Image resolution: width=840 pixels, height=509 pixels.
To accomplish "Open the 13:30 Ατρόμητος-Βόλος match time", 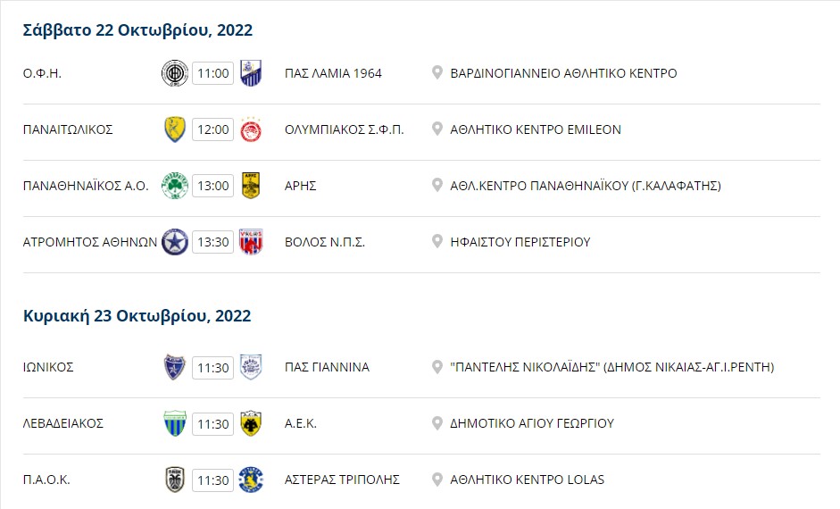I will [213, 242].
